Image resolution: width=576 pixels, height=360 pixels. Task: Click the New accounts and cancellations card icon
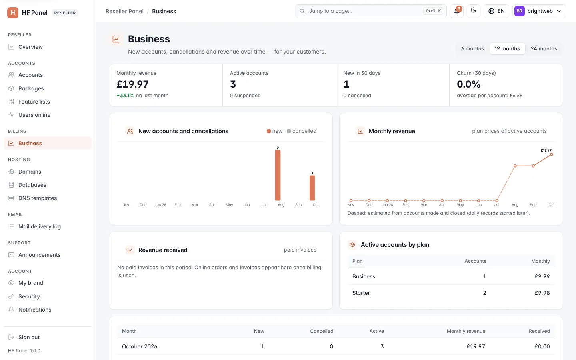coord(130,131)
